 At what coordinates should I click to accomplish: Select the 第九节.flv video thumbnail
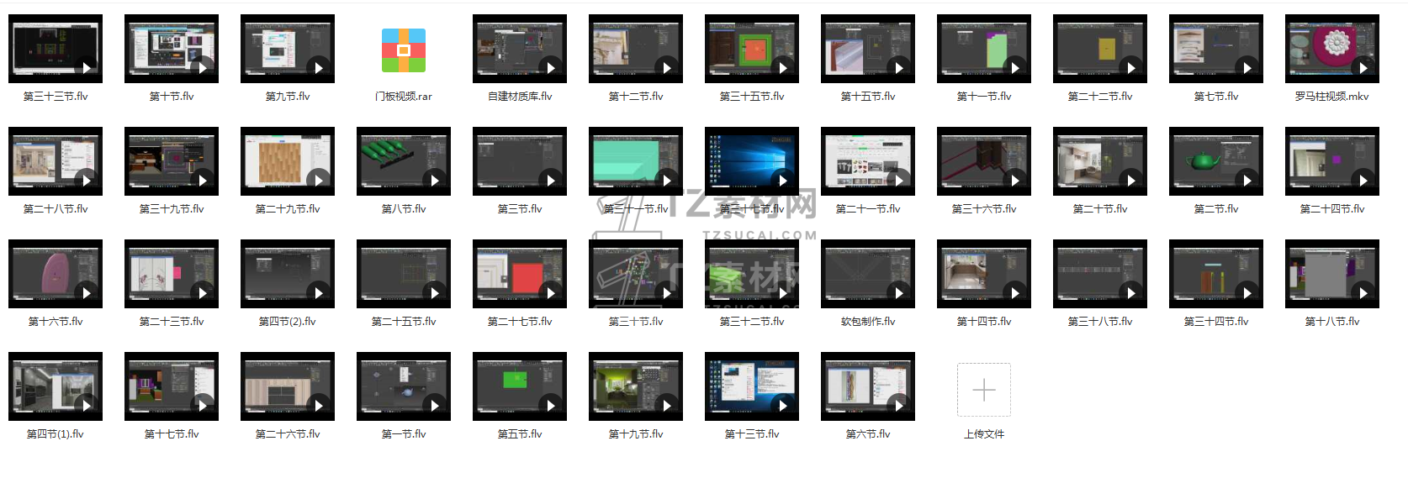(x=288, y=49)
